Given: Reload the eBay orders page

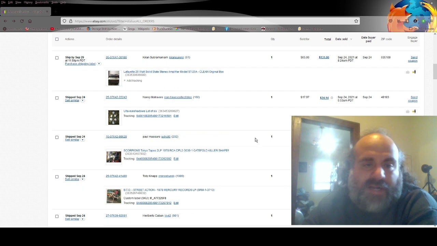Looking at the screenshot, I should coord(22,21).
